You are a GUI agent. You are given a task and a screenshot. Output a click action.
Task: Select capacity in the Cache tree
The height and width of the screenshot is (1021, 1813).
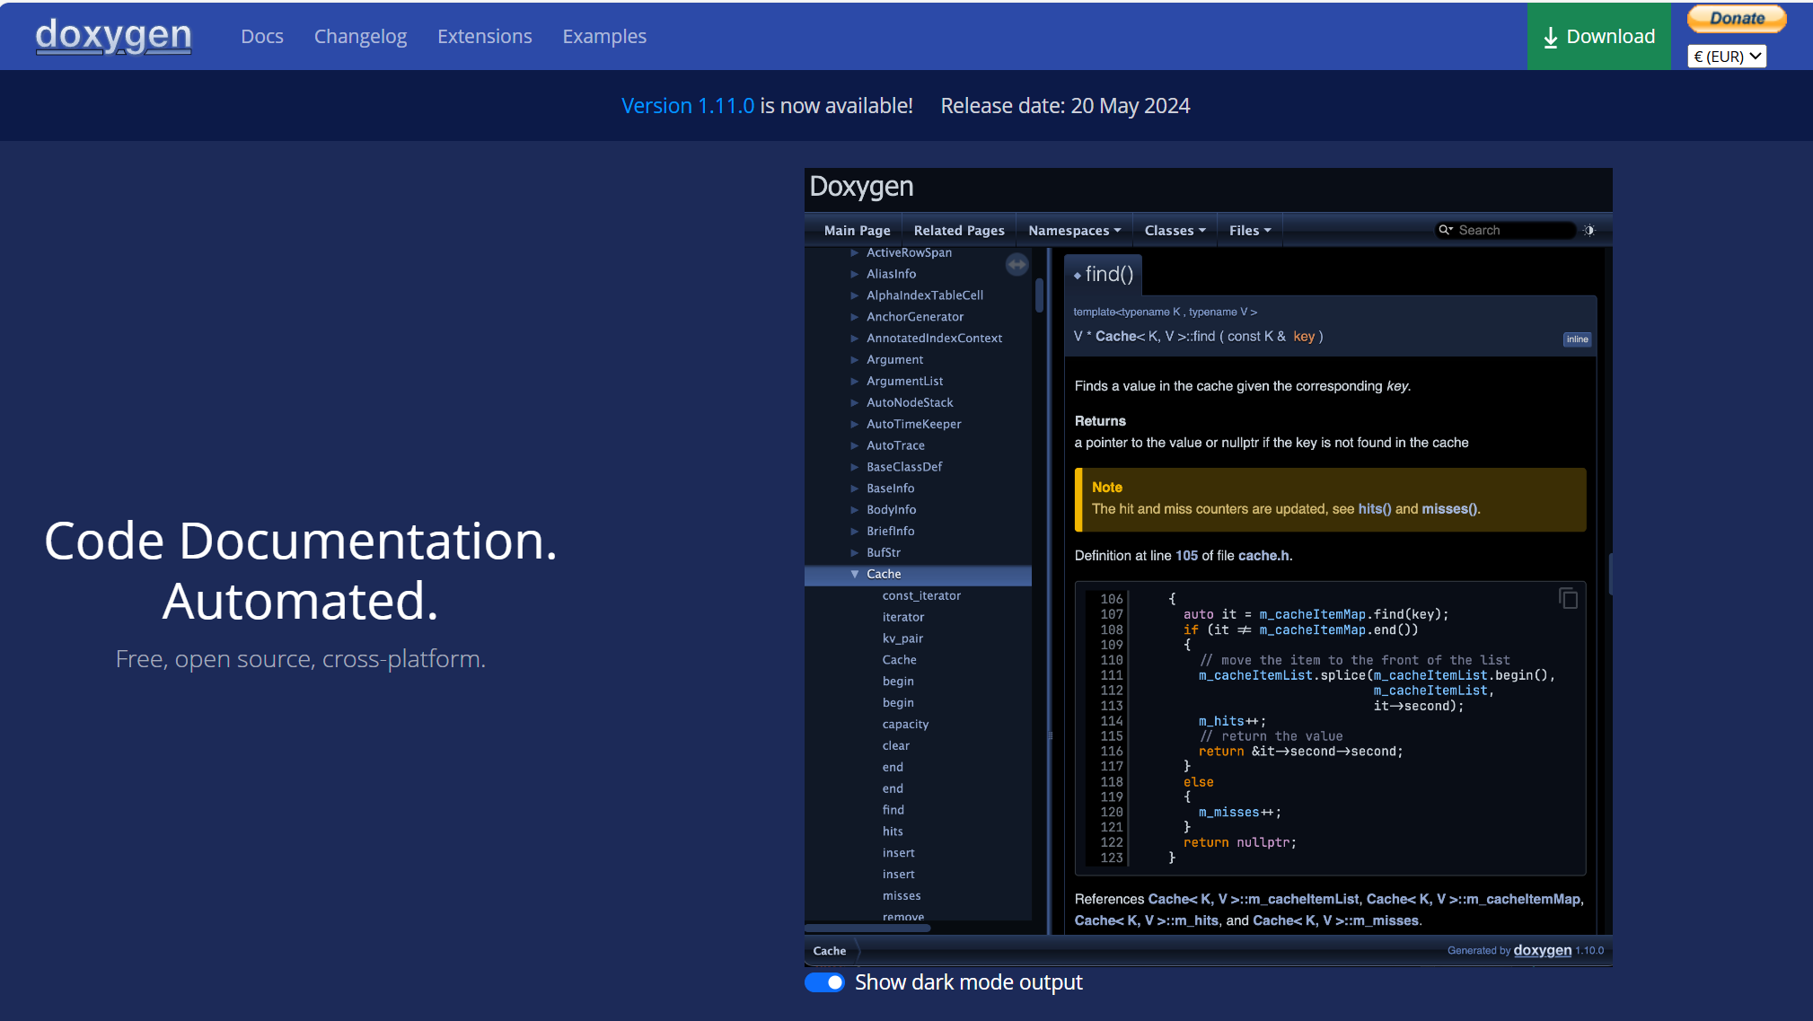point(905,725)
